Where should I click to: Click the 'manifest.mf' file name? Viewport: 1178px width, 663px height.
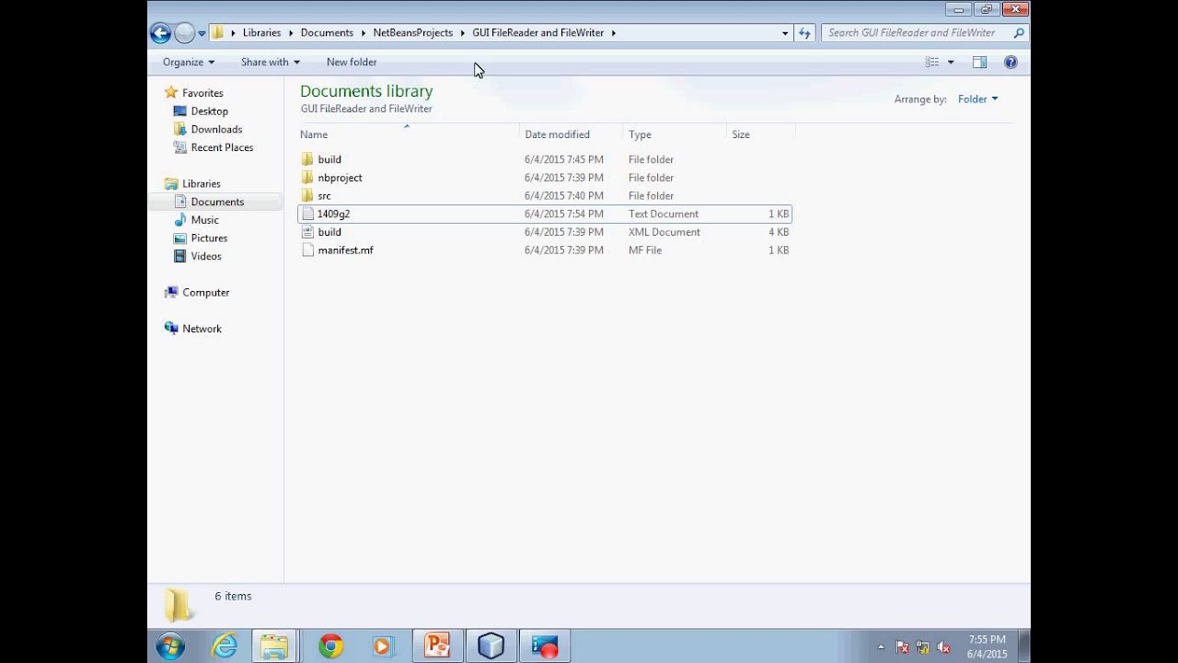[345, 250]
